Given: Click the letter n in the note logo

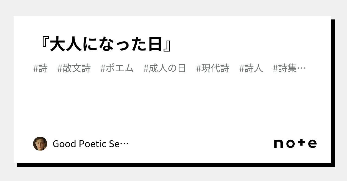Looking at the screenshot, I should point(279,144).
